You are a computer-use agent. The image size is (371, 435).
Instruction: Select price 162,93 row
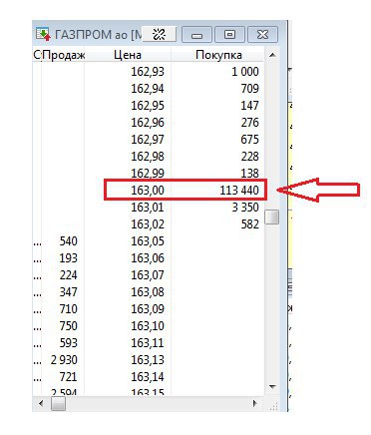tap(149, 72)
